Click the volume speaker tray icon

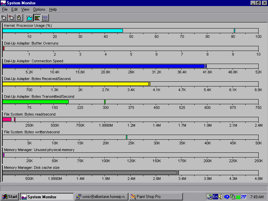pos(220,197)
